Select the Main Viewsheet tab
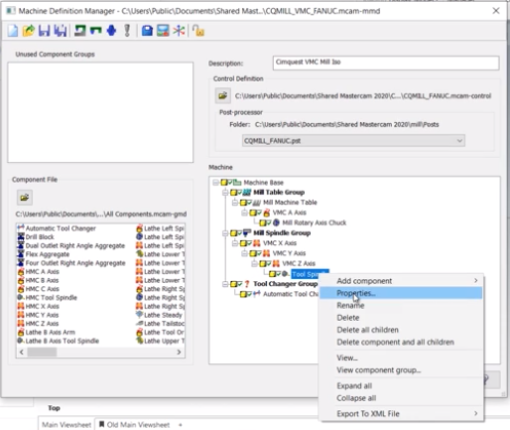The image size is (510, 430). 66,425
